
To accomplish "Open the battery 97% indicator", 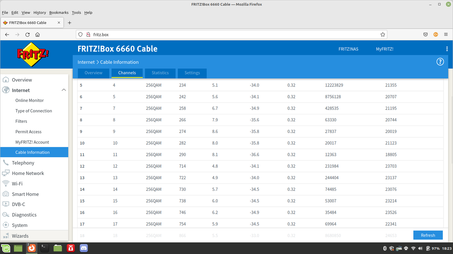I will (433, 248).
